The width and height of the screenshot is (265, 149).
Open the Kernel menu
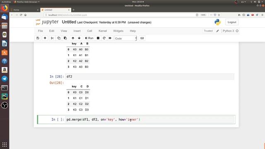coord(103,31)
